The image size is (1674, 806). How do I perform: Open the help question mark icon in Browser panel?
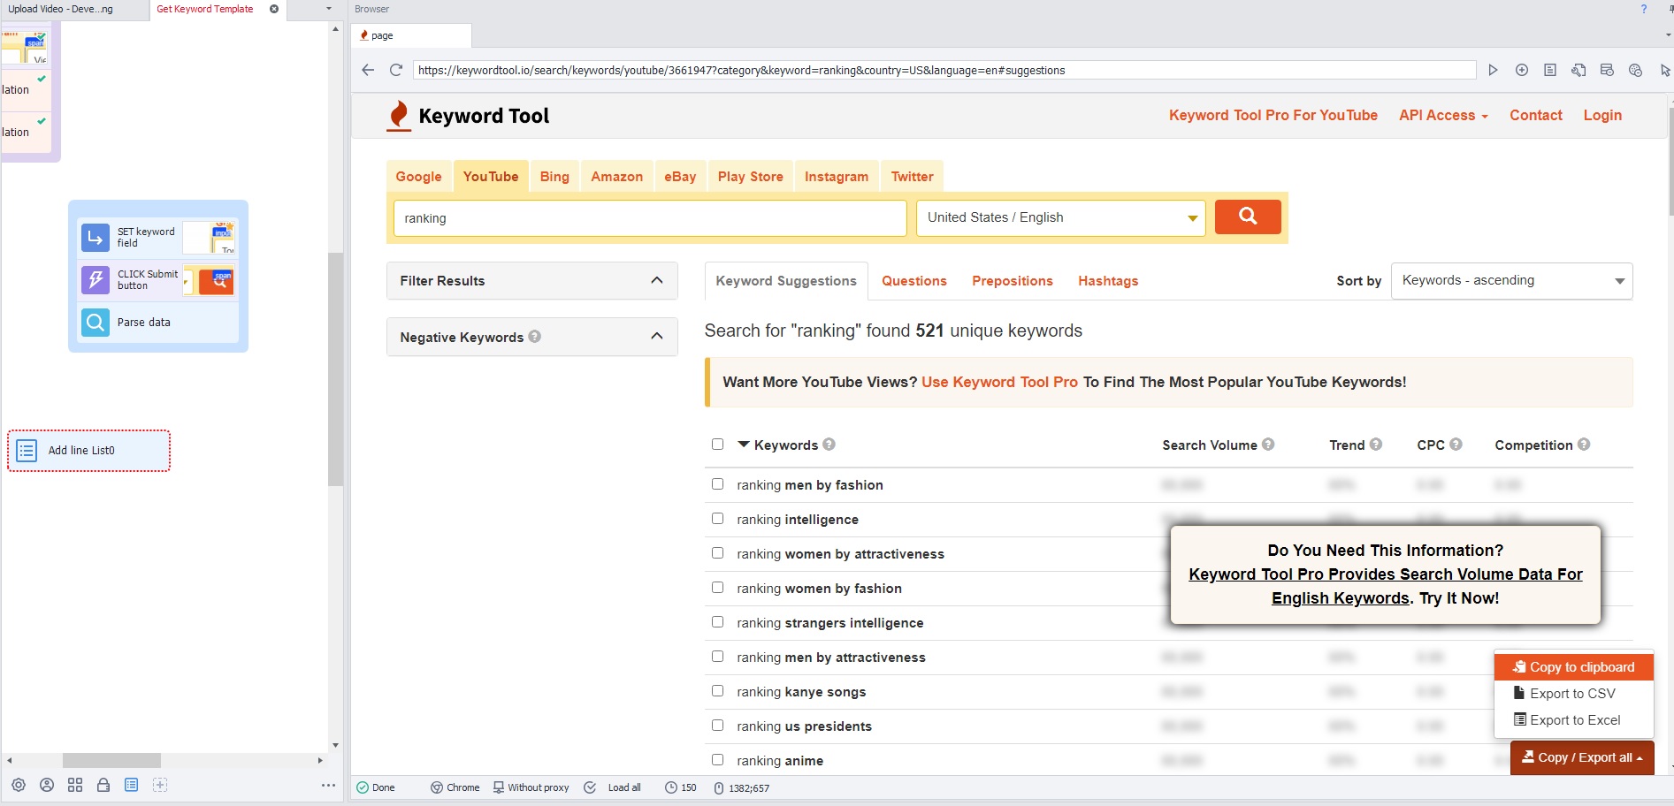[x=1644, y=9]
